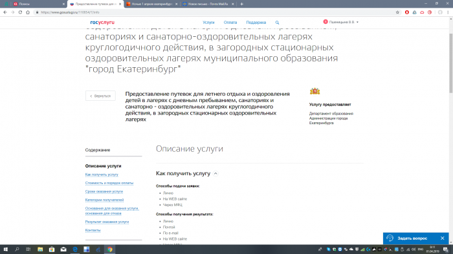The width and height of the screenshot is (453, 254).
Task: Switch to the Новое письмо Mail.Ru tab
Action: coord(208,4)
